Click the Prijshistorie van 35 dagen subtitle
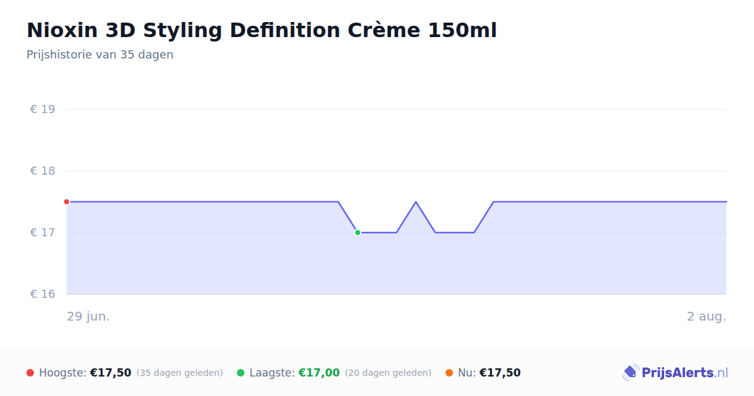Viewport: 754px width, 396px height. tap(100, 55)
